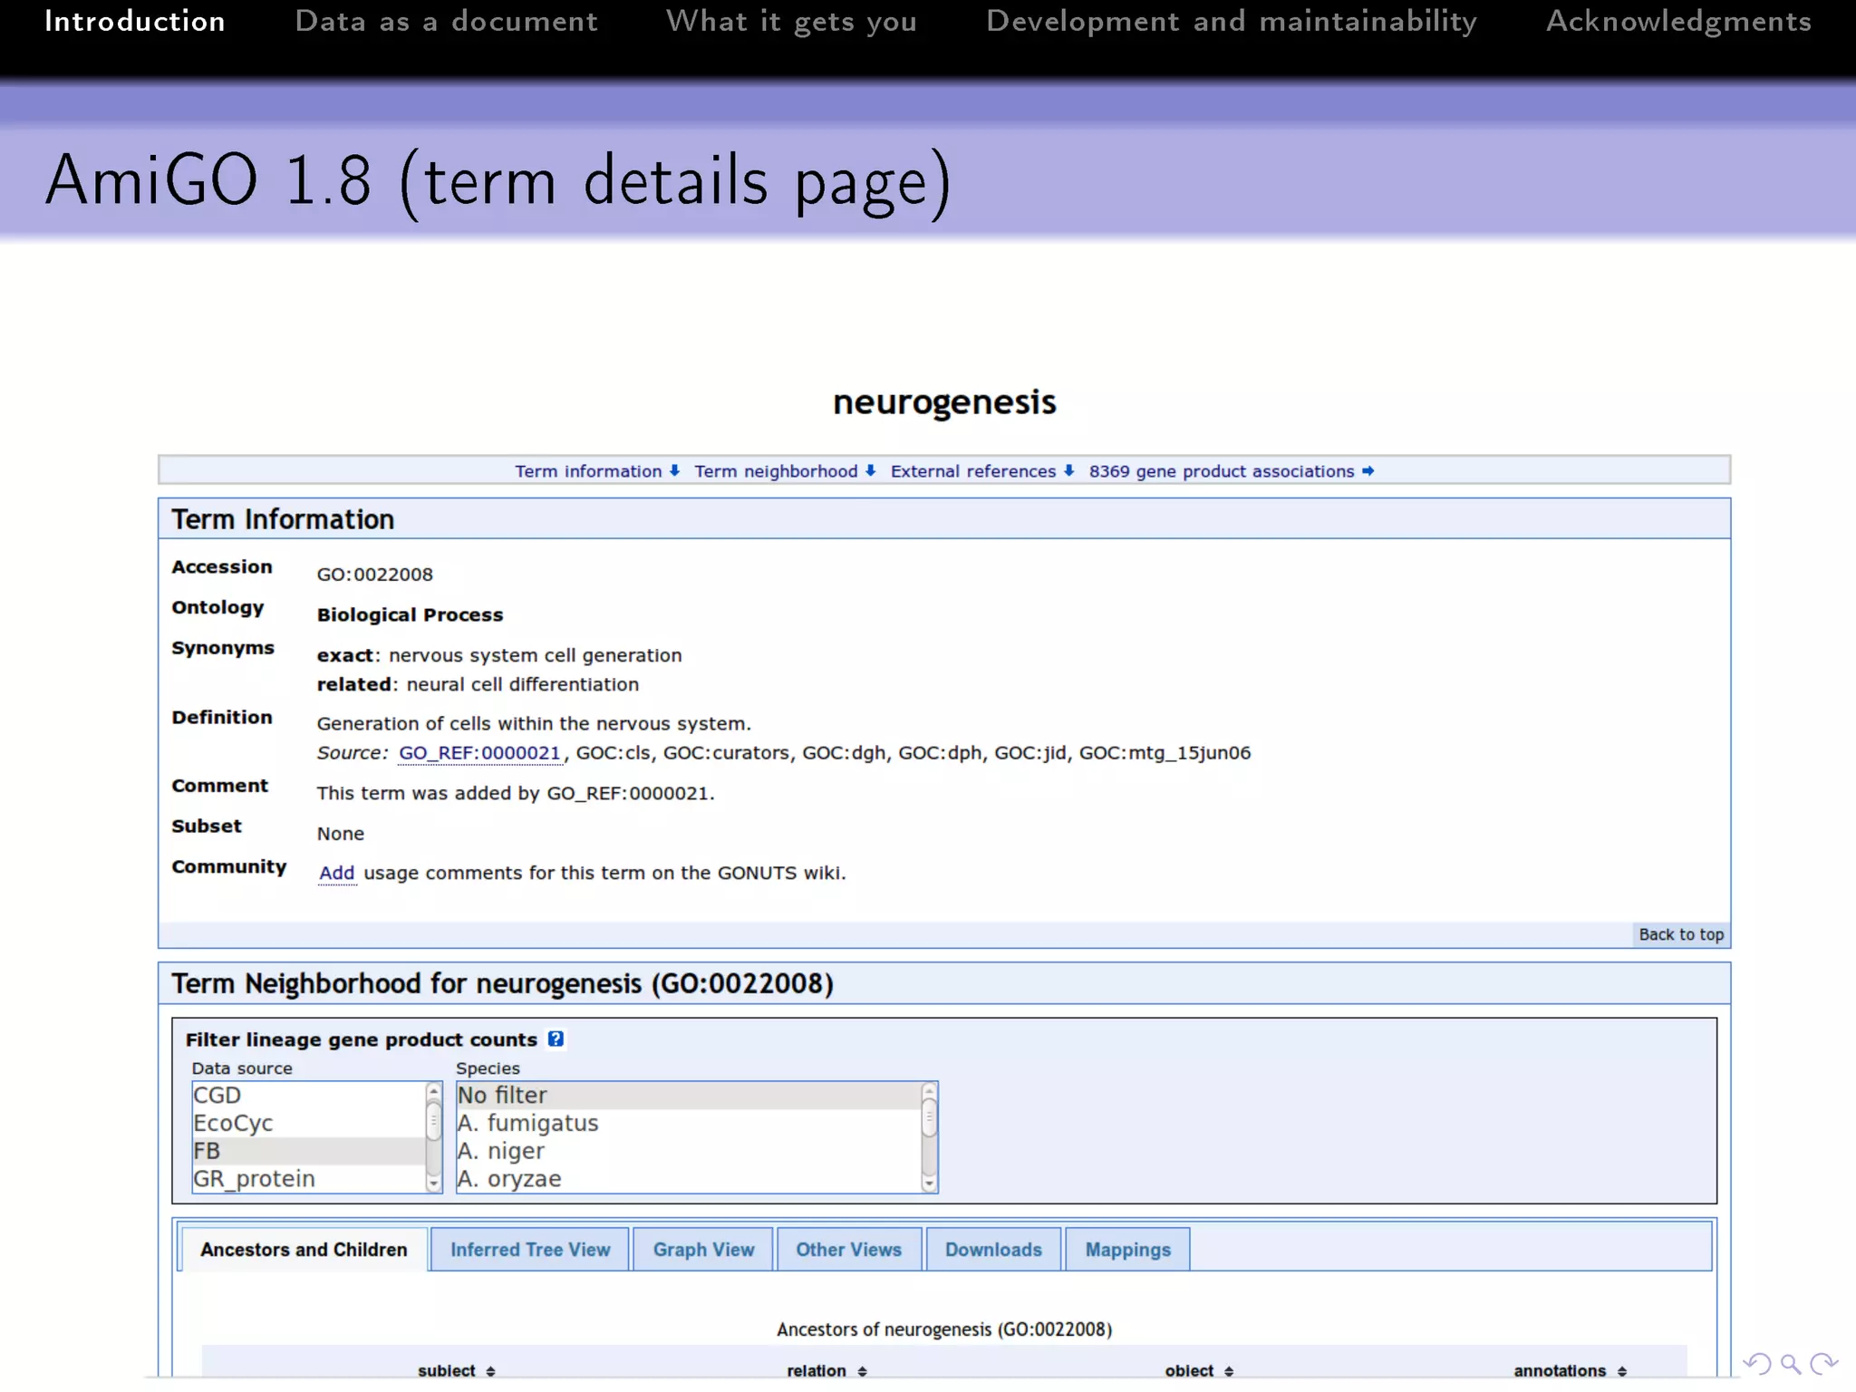Select Ancestors and Children tab
This screenshot has width=1856, height=1392.
[x=304, y=1250]
